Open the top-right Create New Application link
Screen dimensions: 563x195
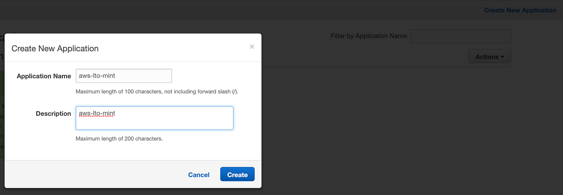click(520, 10)
